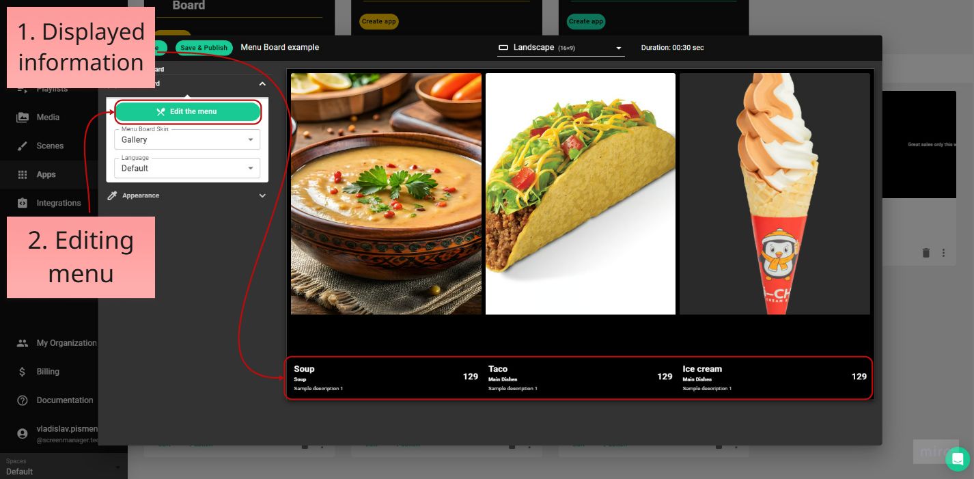Image resolution: width=974 pixels, height=479 pixels.
Task: Open the Media library from the sidebar
Action: click(x=23, y=117)
